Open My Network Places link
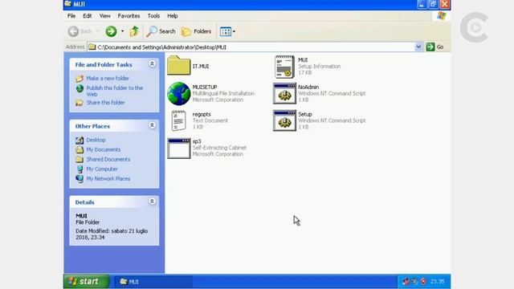Image resolution: width=514 pixels, height=289 pixels. pos(108,178)
